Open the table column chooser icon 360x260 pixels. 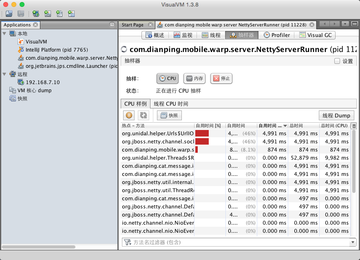click(353, 126)
